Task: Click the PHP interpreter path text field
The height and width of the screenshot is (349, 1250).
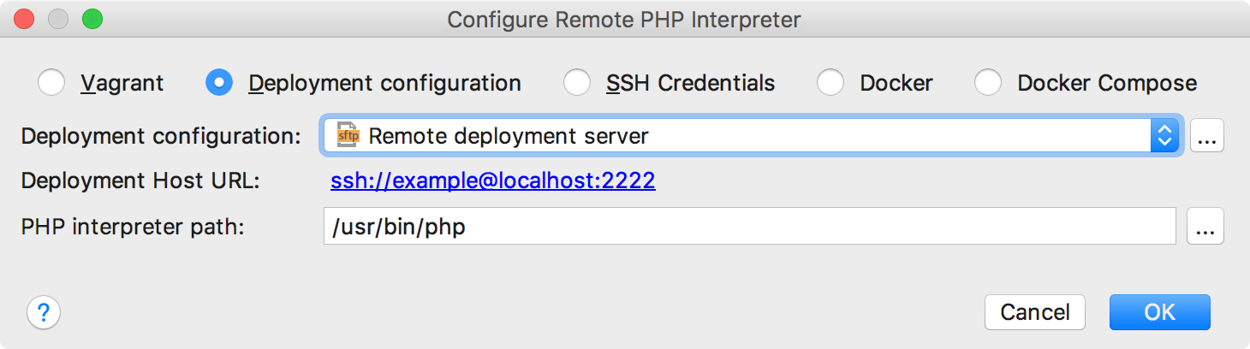Action: [750, 228]
